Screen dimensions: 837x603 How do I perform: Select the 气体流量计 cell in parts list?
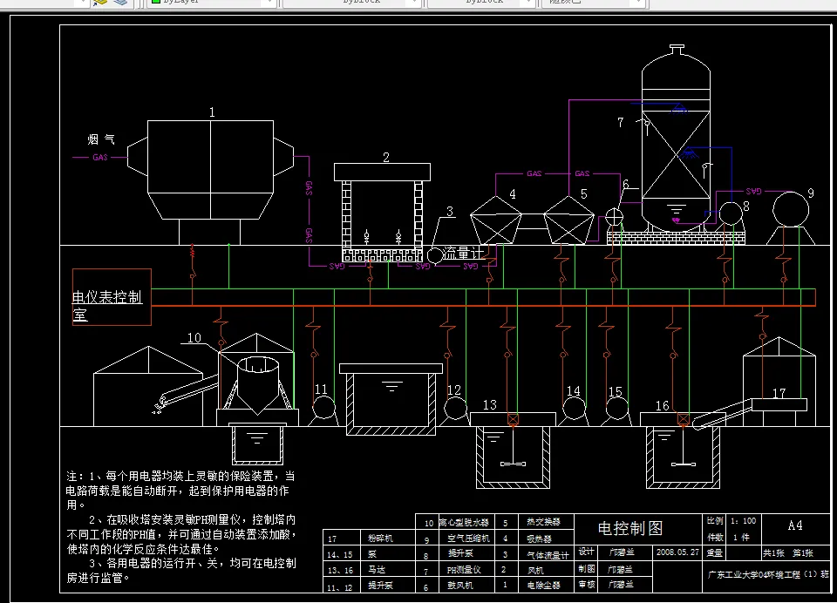(x=548, y=555)
